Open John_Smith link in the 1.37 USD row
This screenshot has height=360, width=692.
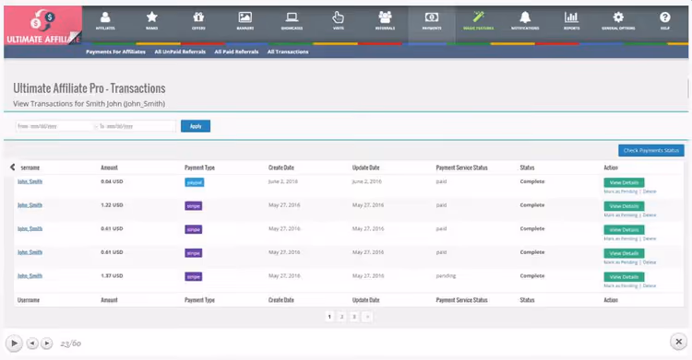pos(30,276)
